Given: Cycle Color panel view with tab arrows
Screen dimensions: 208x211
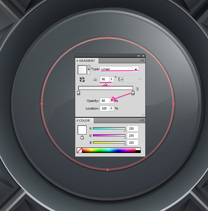Looking at the screenshot, I should tap(77, 120).
